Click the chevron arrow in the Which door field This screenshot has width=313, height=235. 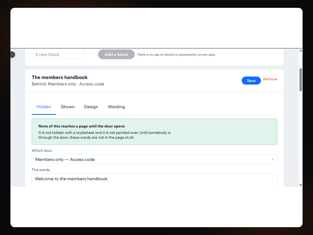click(273, 160)
